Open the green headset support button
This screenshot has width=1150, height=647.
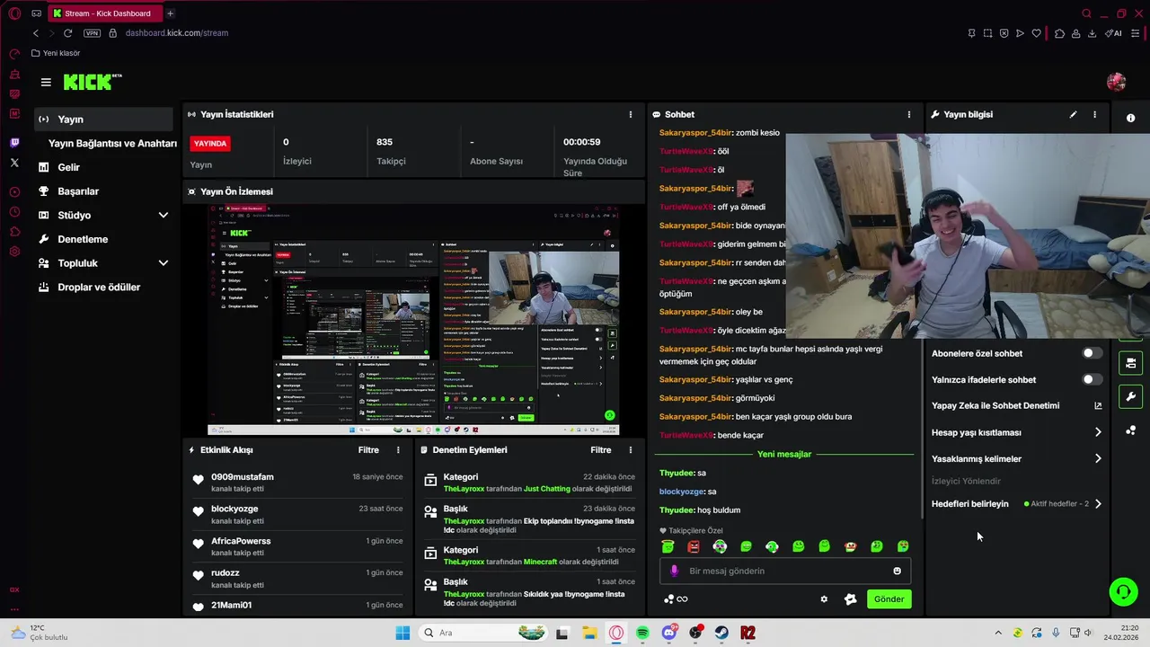click(x=1123, y=591)
